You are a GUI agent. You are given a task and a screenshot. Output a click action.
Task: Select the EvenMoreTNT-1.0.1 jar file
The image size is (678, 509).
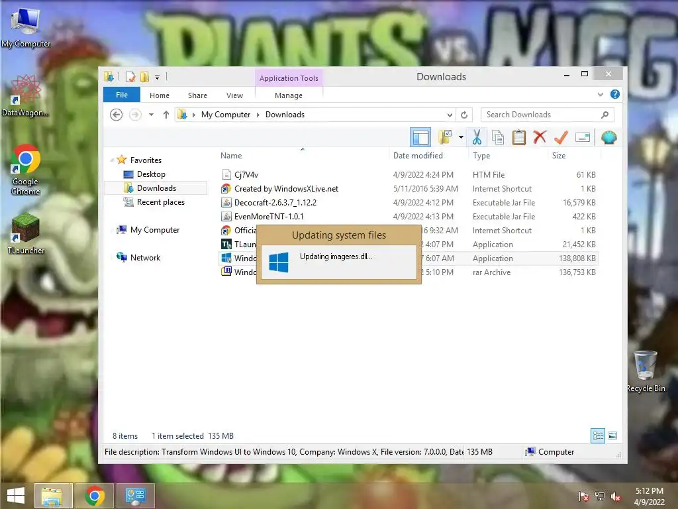[269, 217]
